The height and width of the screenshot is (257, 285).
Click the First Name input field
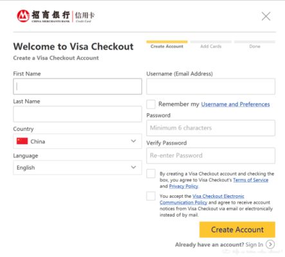click(77, 86)
